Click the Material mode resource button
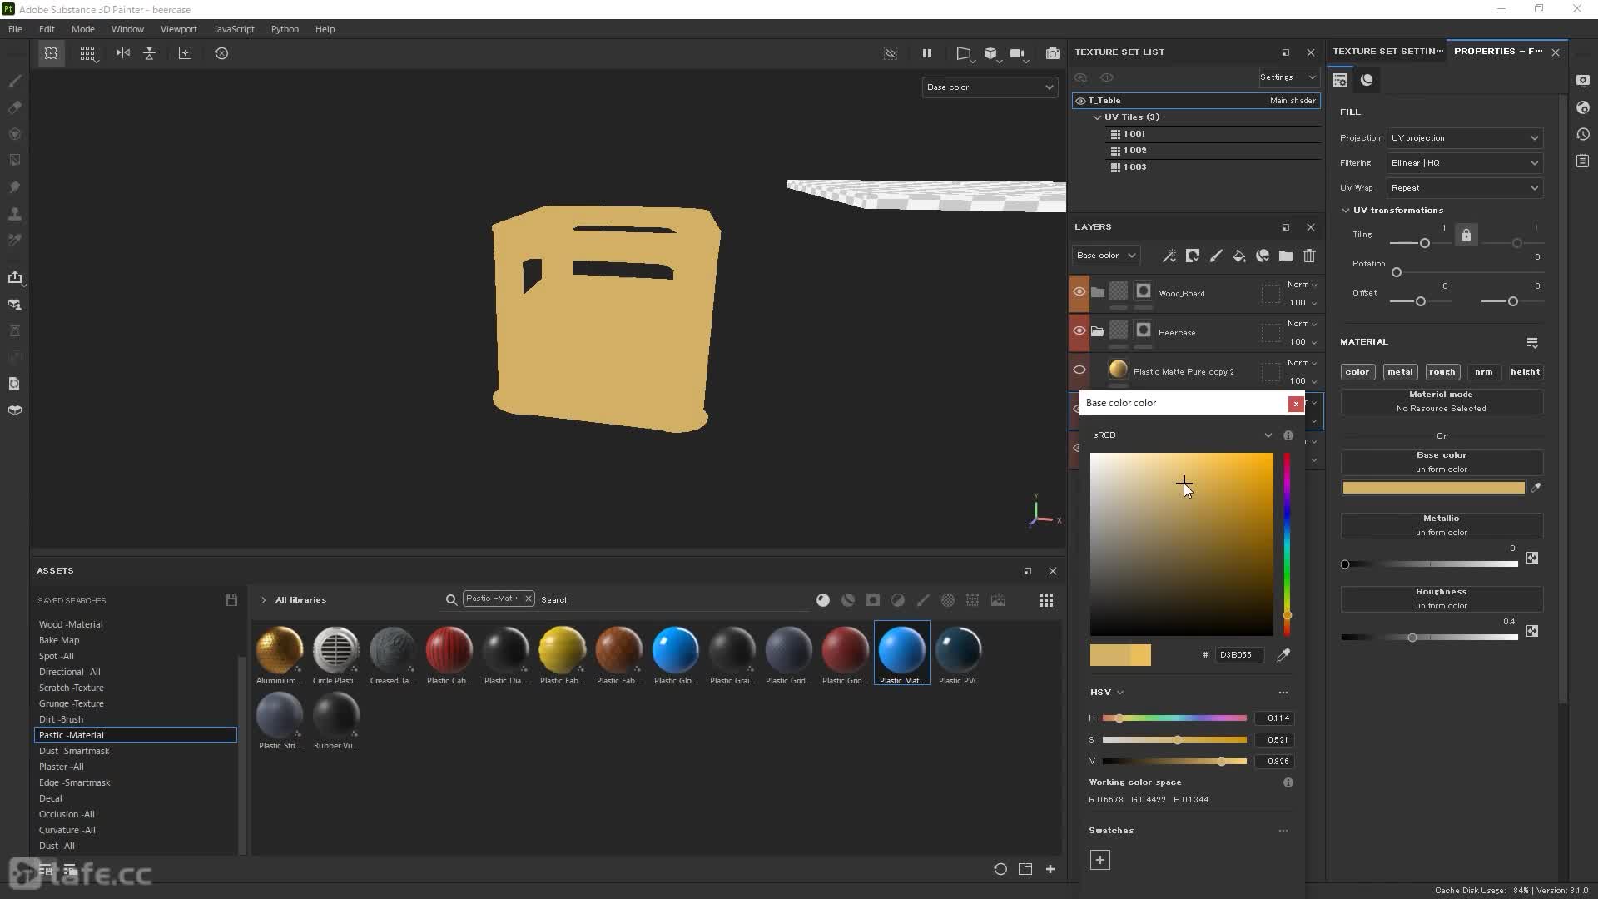The height and width of the screenshot is (899, 1598). point(1442,402)
